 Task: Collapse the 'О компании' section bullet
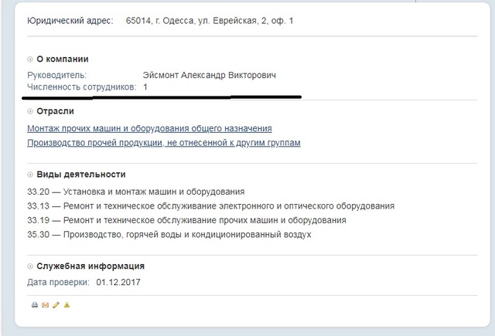30,59
